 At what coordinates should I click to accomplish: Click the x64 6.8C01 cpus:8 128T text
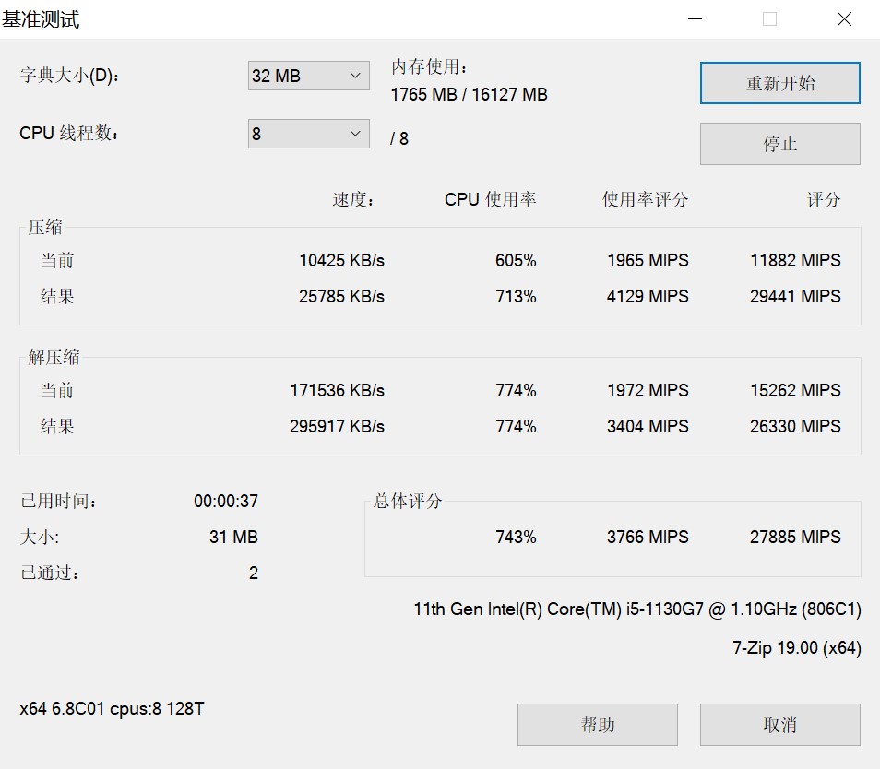click(x=112, y=709)
